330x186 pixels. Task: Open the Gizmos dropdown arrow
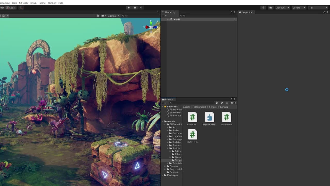[119, 16]
